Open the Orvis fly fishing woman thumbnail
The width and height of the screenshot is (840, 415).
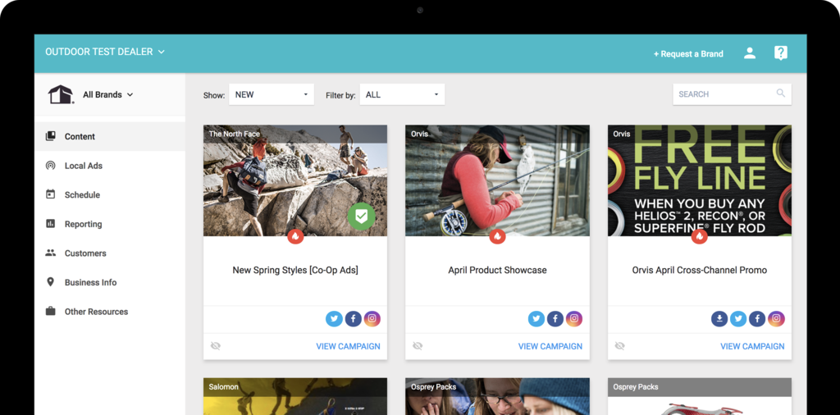[497, 180]
